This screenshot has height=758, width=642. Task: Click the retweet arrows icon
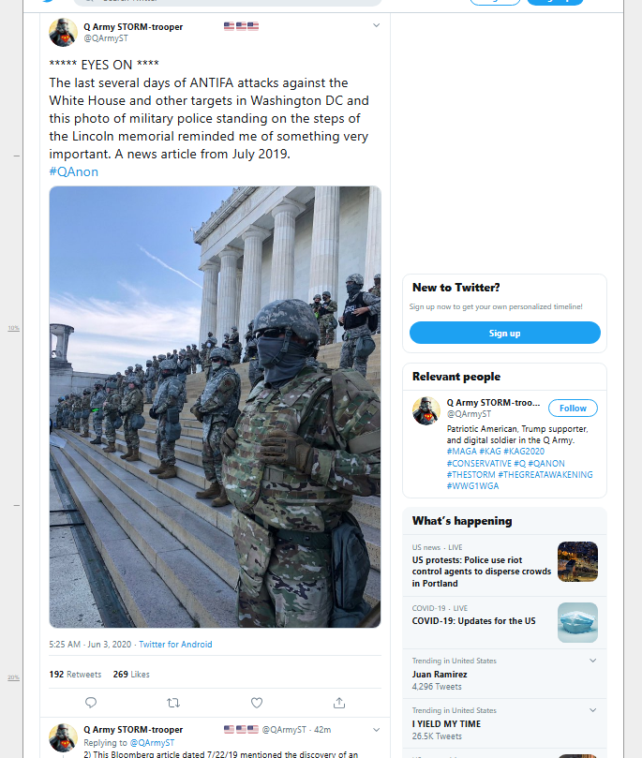coord(173,703)
